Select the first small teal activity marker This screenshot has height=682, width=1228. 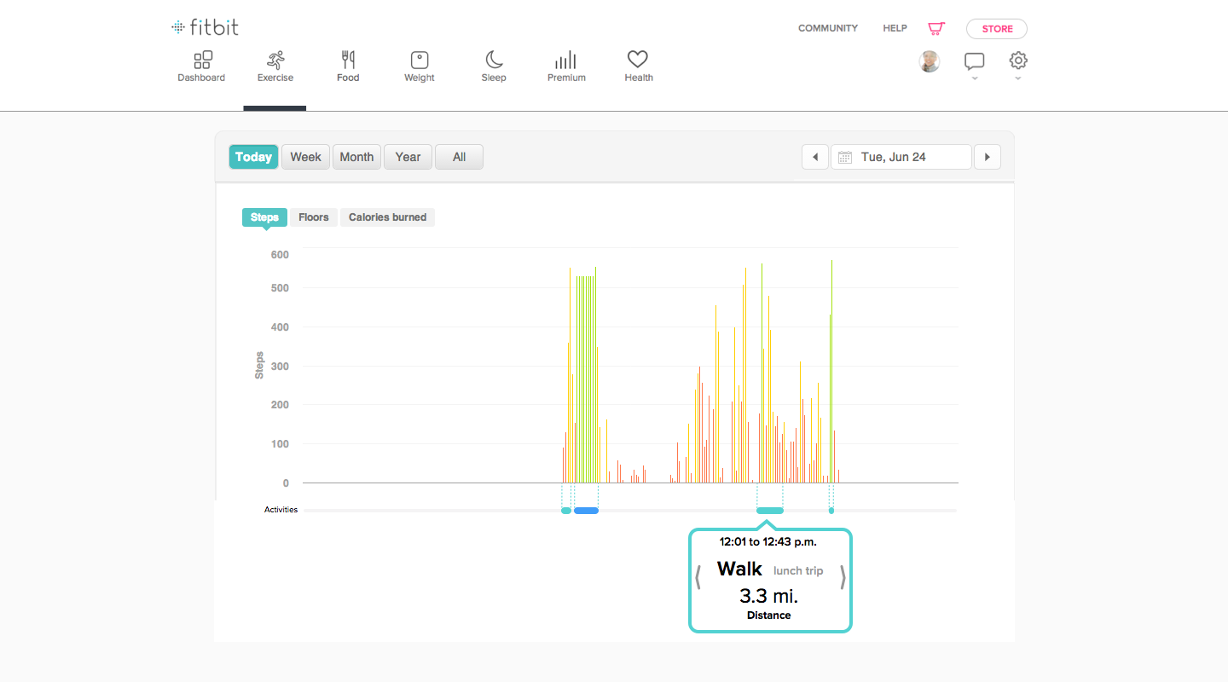565,511
